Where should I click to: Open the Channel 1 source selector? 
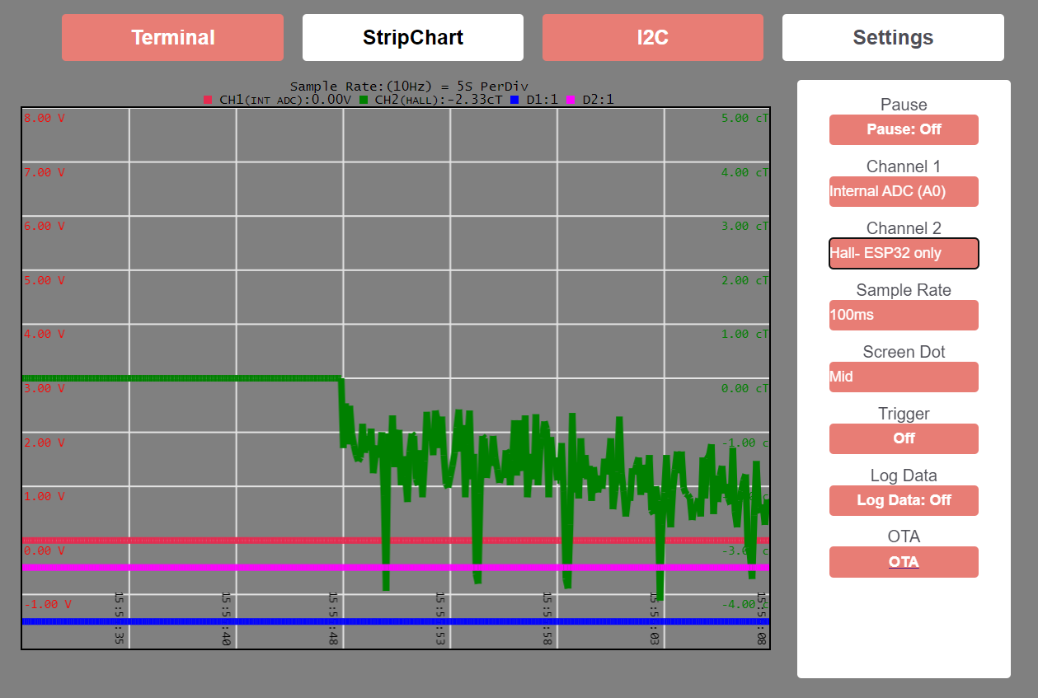click(x=904, y=191)
